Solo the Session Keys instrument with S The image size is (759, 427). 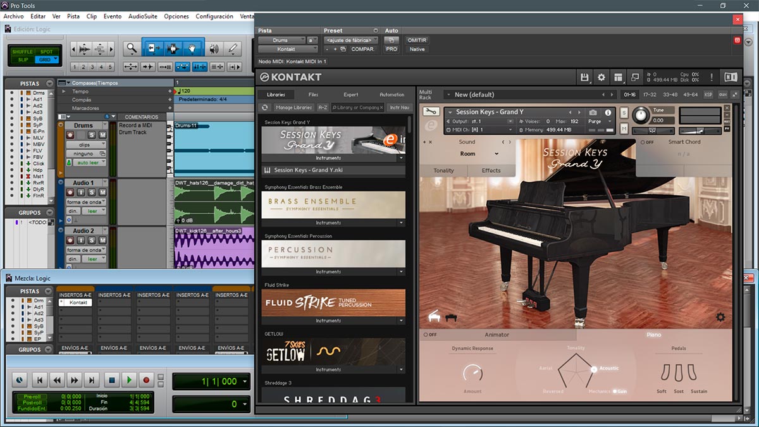pyautogui.click(x=624, y=113)
